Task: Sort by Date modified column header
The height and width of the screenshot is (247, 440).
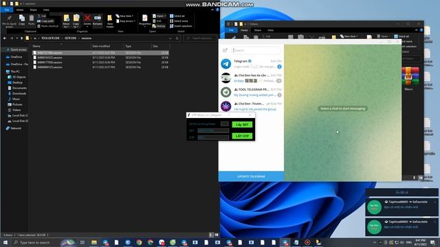Action: point(101,46)
